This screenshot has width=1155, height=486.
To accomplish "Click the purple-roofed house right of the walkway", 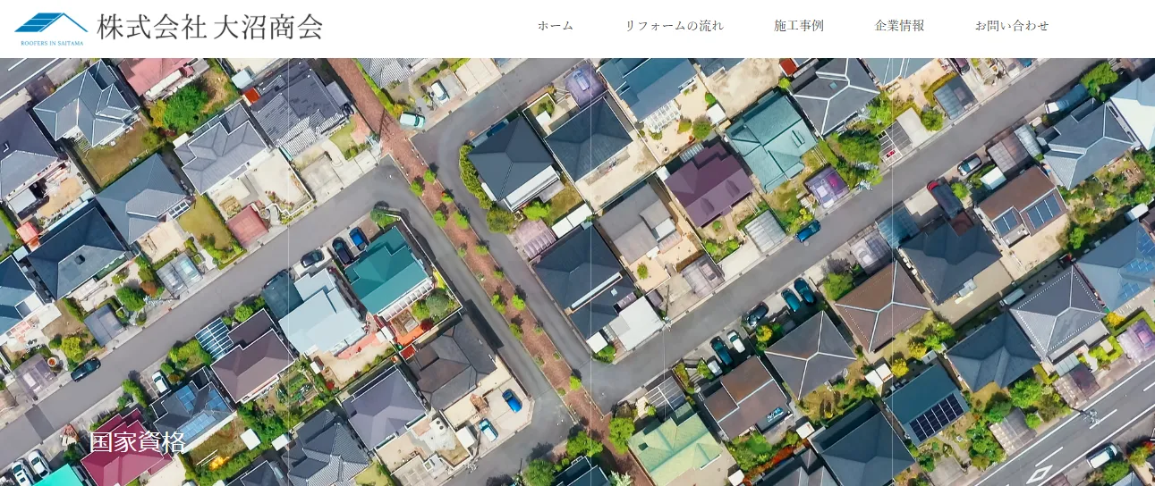I will (x=707, y=183).
